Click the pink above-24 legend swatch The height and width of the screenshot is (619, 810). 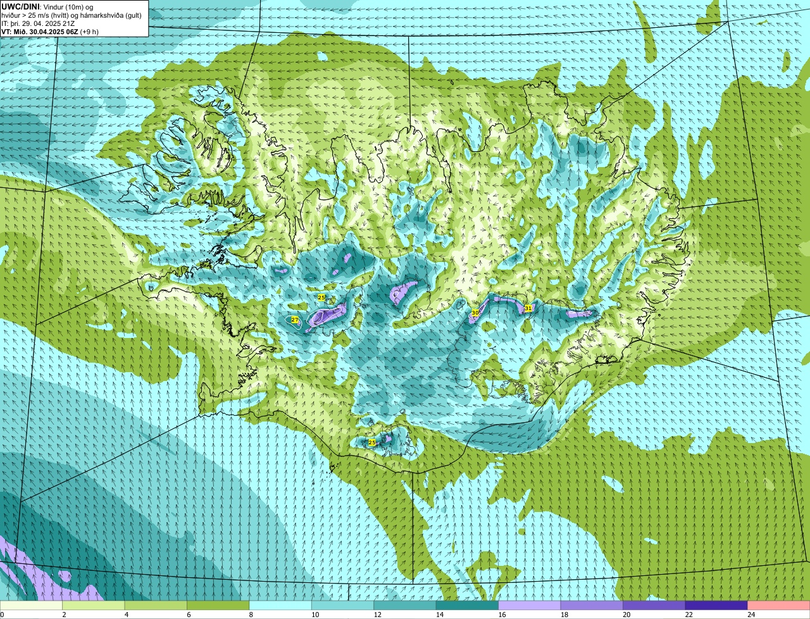point(778,605)
